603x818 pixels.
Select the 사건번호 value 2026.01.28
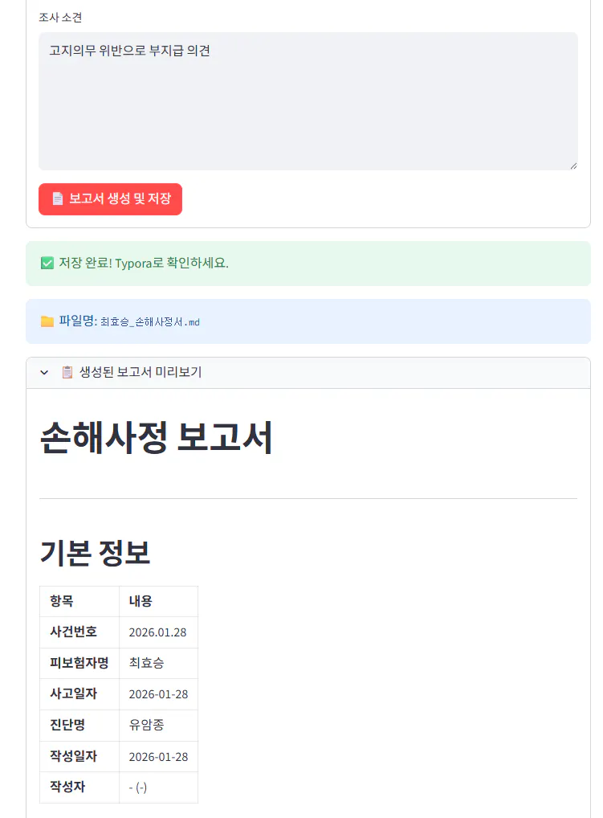coord(157,632)
